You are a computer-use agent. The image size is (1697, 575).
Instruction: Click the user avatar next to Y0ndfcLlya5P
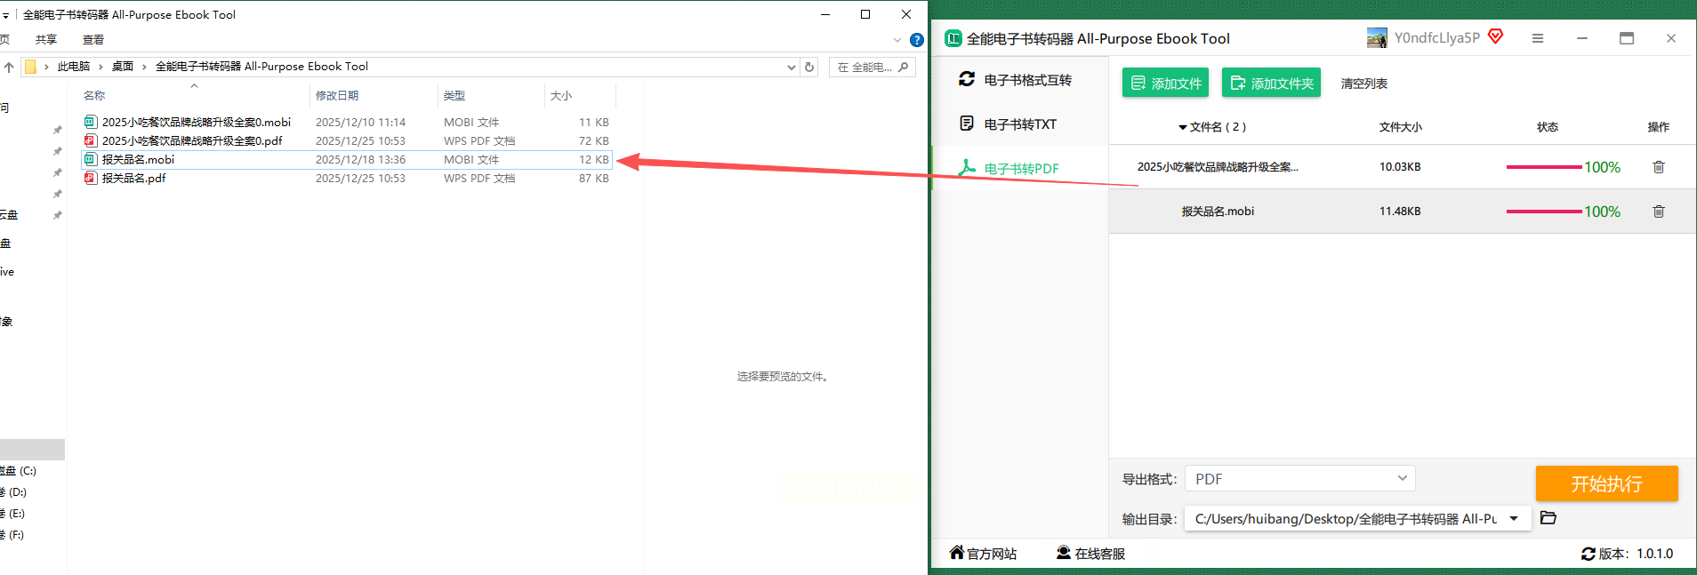coord(1377,38)
